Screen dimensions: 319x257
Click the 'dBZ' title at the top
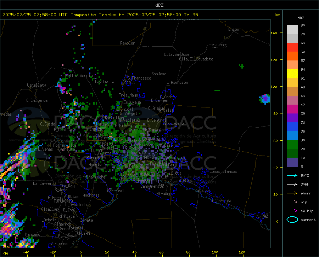(x=159, y=5)
